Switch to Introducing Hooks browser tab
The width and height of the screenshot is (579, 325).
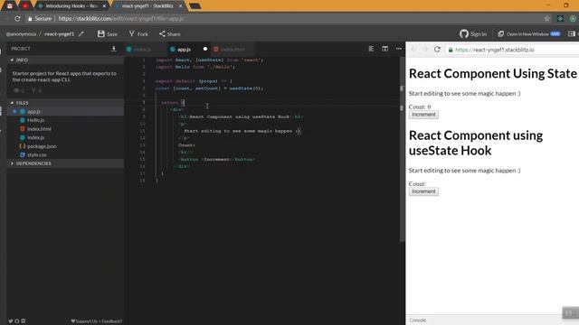71,6
